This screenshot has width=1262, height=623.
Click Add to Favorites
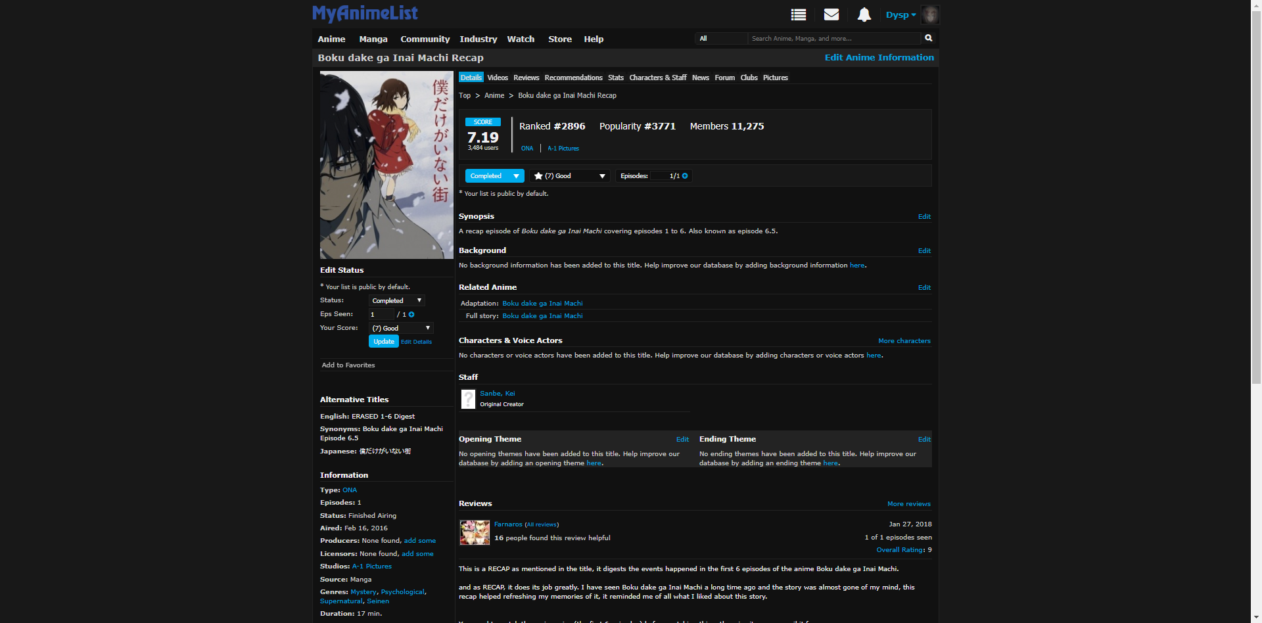point(348,365)
